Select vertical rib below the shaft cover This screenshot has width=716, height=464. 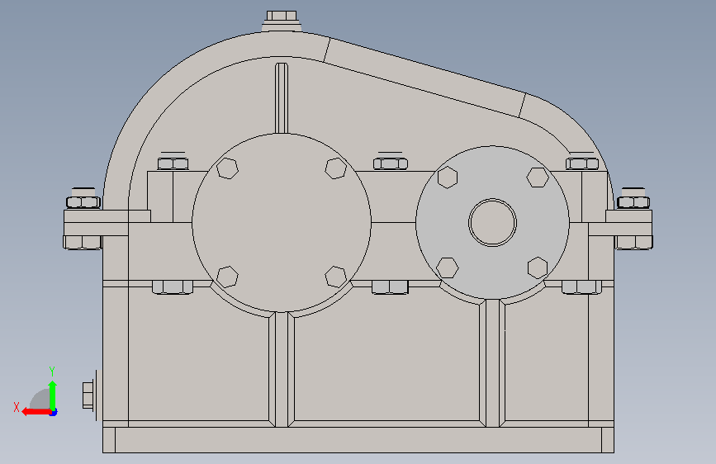[492, 363]
